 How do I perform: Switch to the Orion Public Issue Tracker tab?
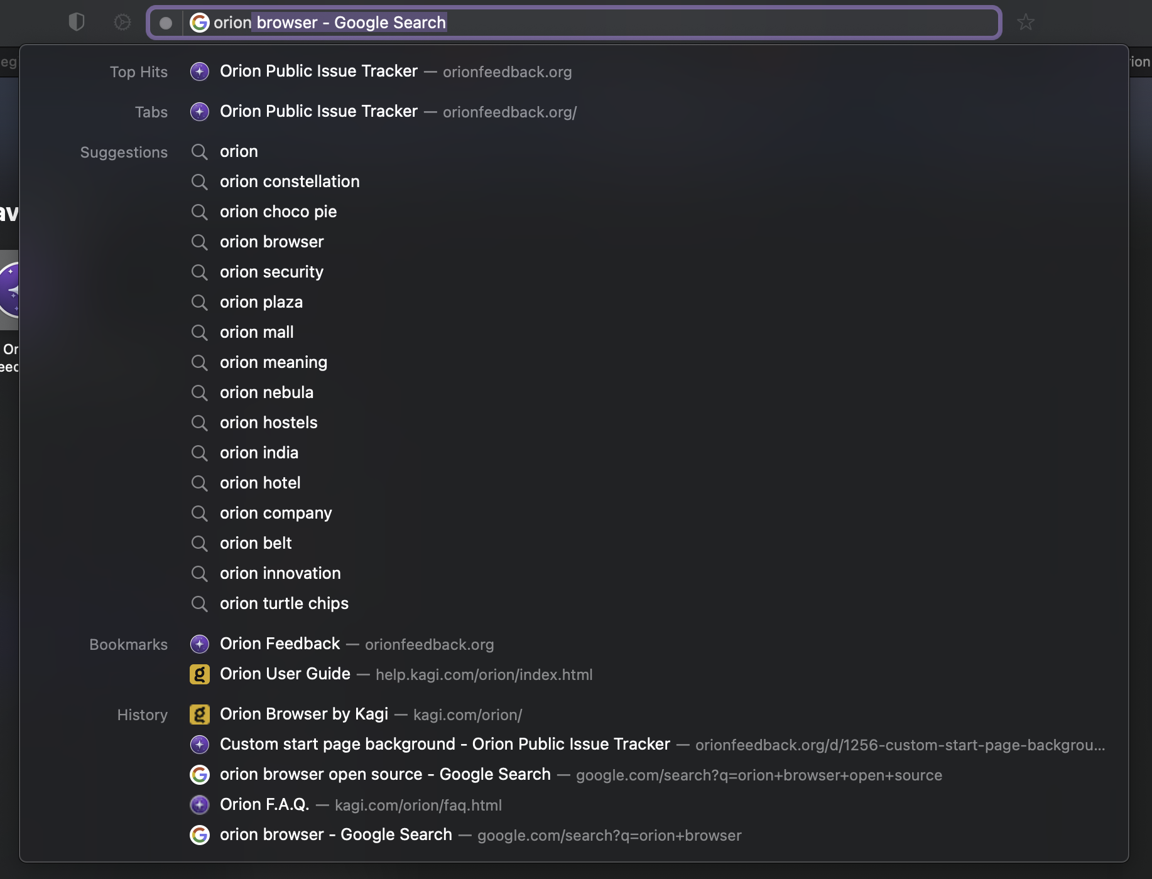coord(318,112)
